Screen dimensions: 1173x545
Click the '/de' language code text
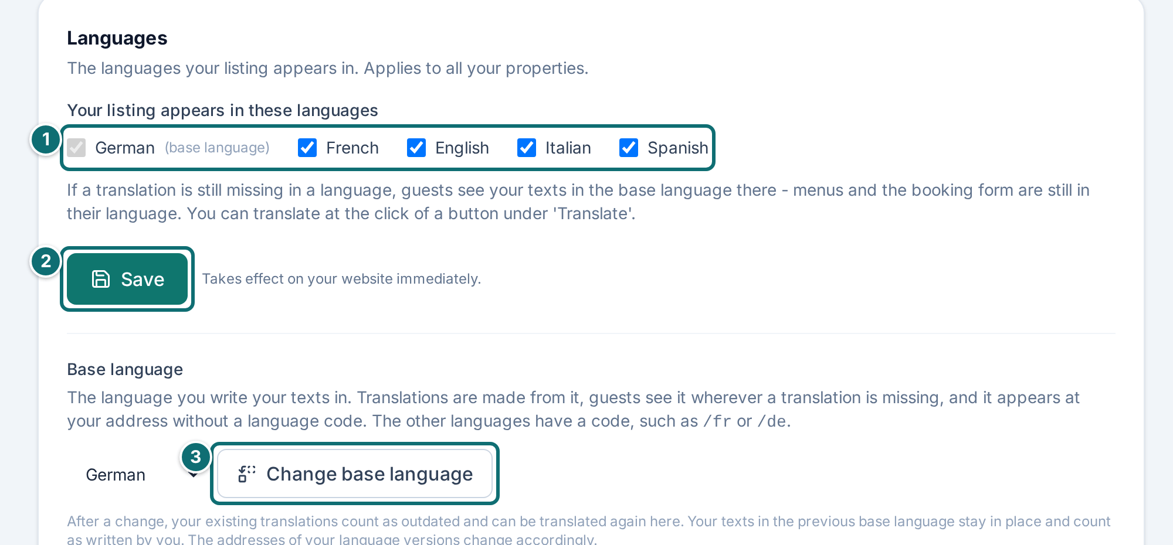pyautogui.click(x=772, y=421)
